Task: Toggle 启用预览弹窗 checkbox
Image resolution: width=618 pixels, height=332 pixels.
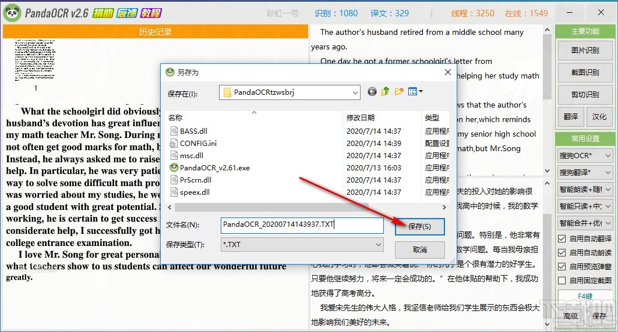Action: (x=562, y=267)
